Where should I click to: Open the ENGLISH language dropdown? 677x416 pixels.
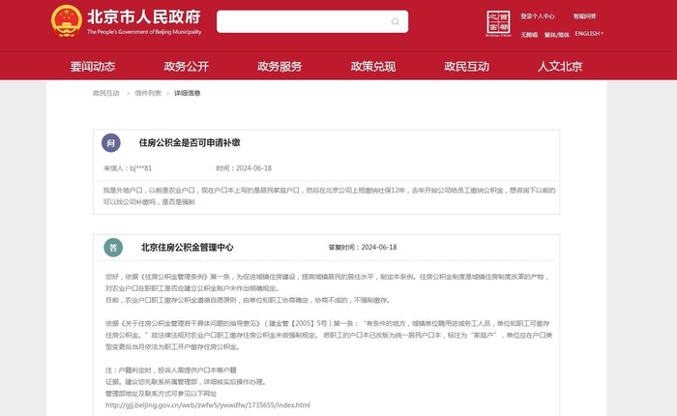[x=589, y=34]
